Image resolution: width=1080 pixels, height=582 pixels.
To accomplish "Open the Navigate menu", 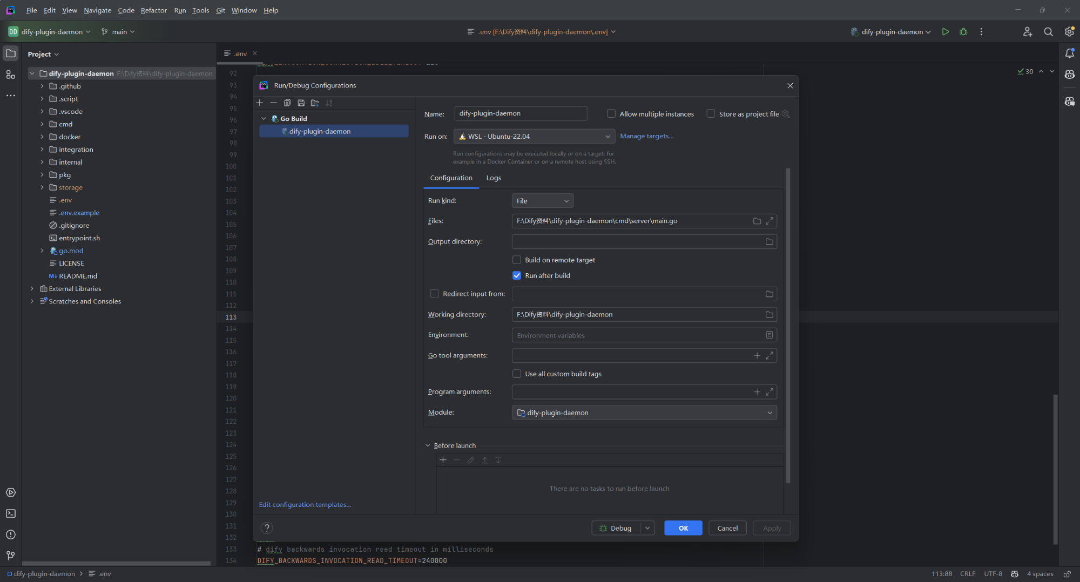I will point(97,10).
